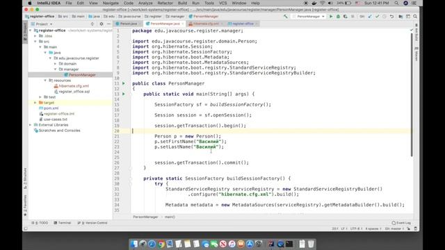Click the VCS update project arrow icon

pos(370,17)
